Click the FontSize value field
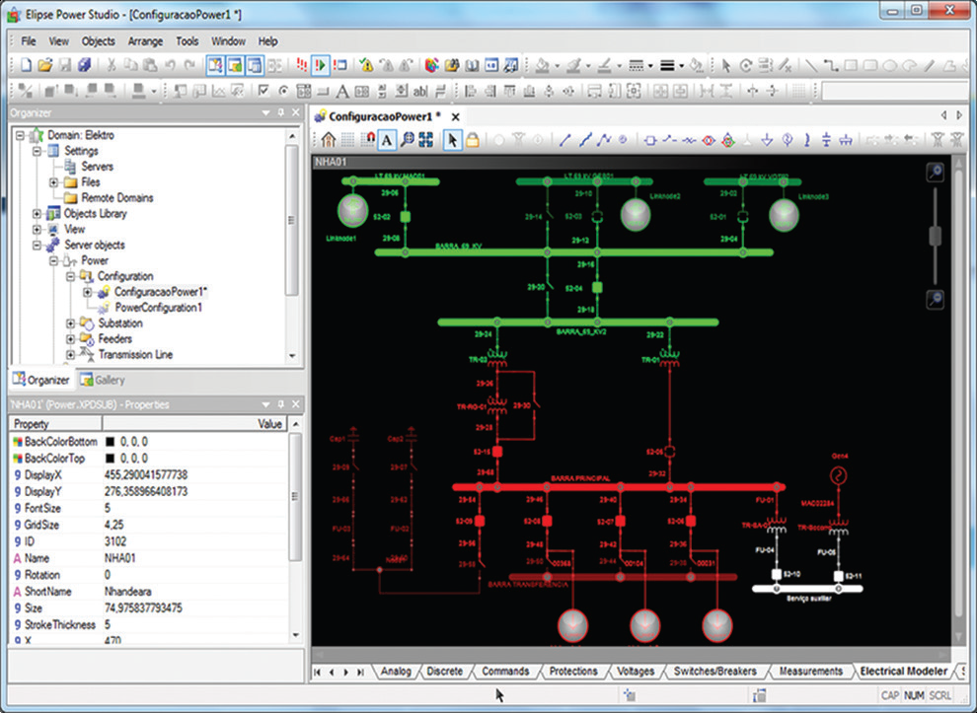The height and width of the screenshot is (713, 977). pos(195,508)
